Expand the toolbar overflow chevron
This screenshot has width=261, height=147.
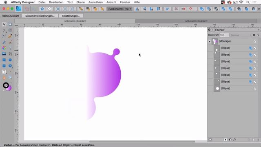(259, 9)
